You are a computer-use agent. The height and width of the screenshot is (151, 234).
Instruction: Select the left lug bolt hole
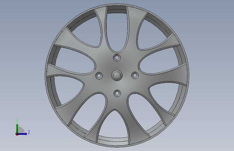[x=99, y=76]
